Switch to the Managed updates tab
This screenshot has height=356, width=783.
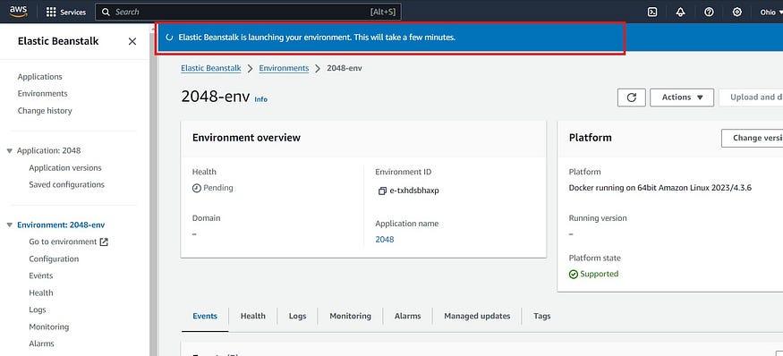click(x=477, y=316)
